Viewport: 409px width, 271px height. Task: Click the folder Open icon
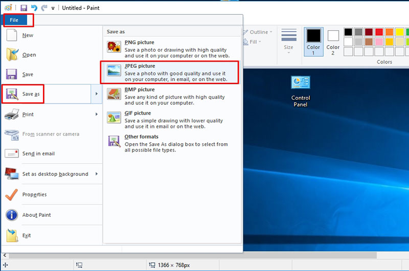12,55
